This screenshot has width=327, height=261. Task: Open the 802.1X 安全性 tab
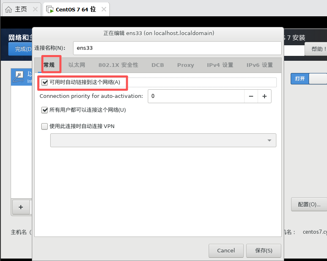118,65
